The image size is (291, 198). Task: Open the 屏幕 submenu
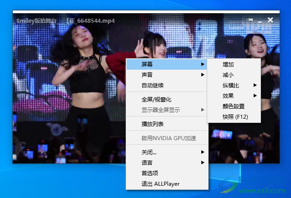tap(167, 64)
